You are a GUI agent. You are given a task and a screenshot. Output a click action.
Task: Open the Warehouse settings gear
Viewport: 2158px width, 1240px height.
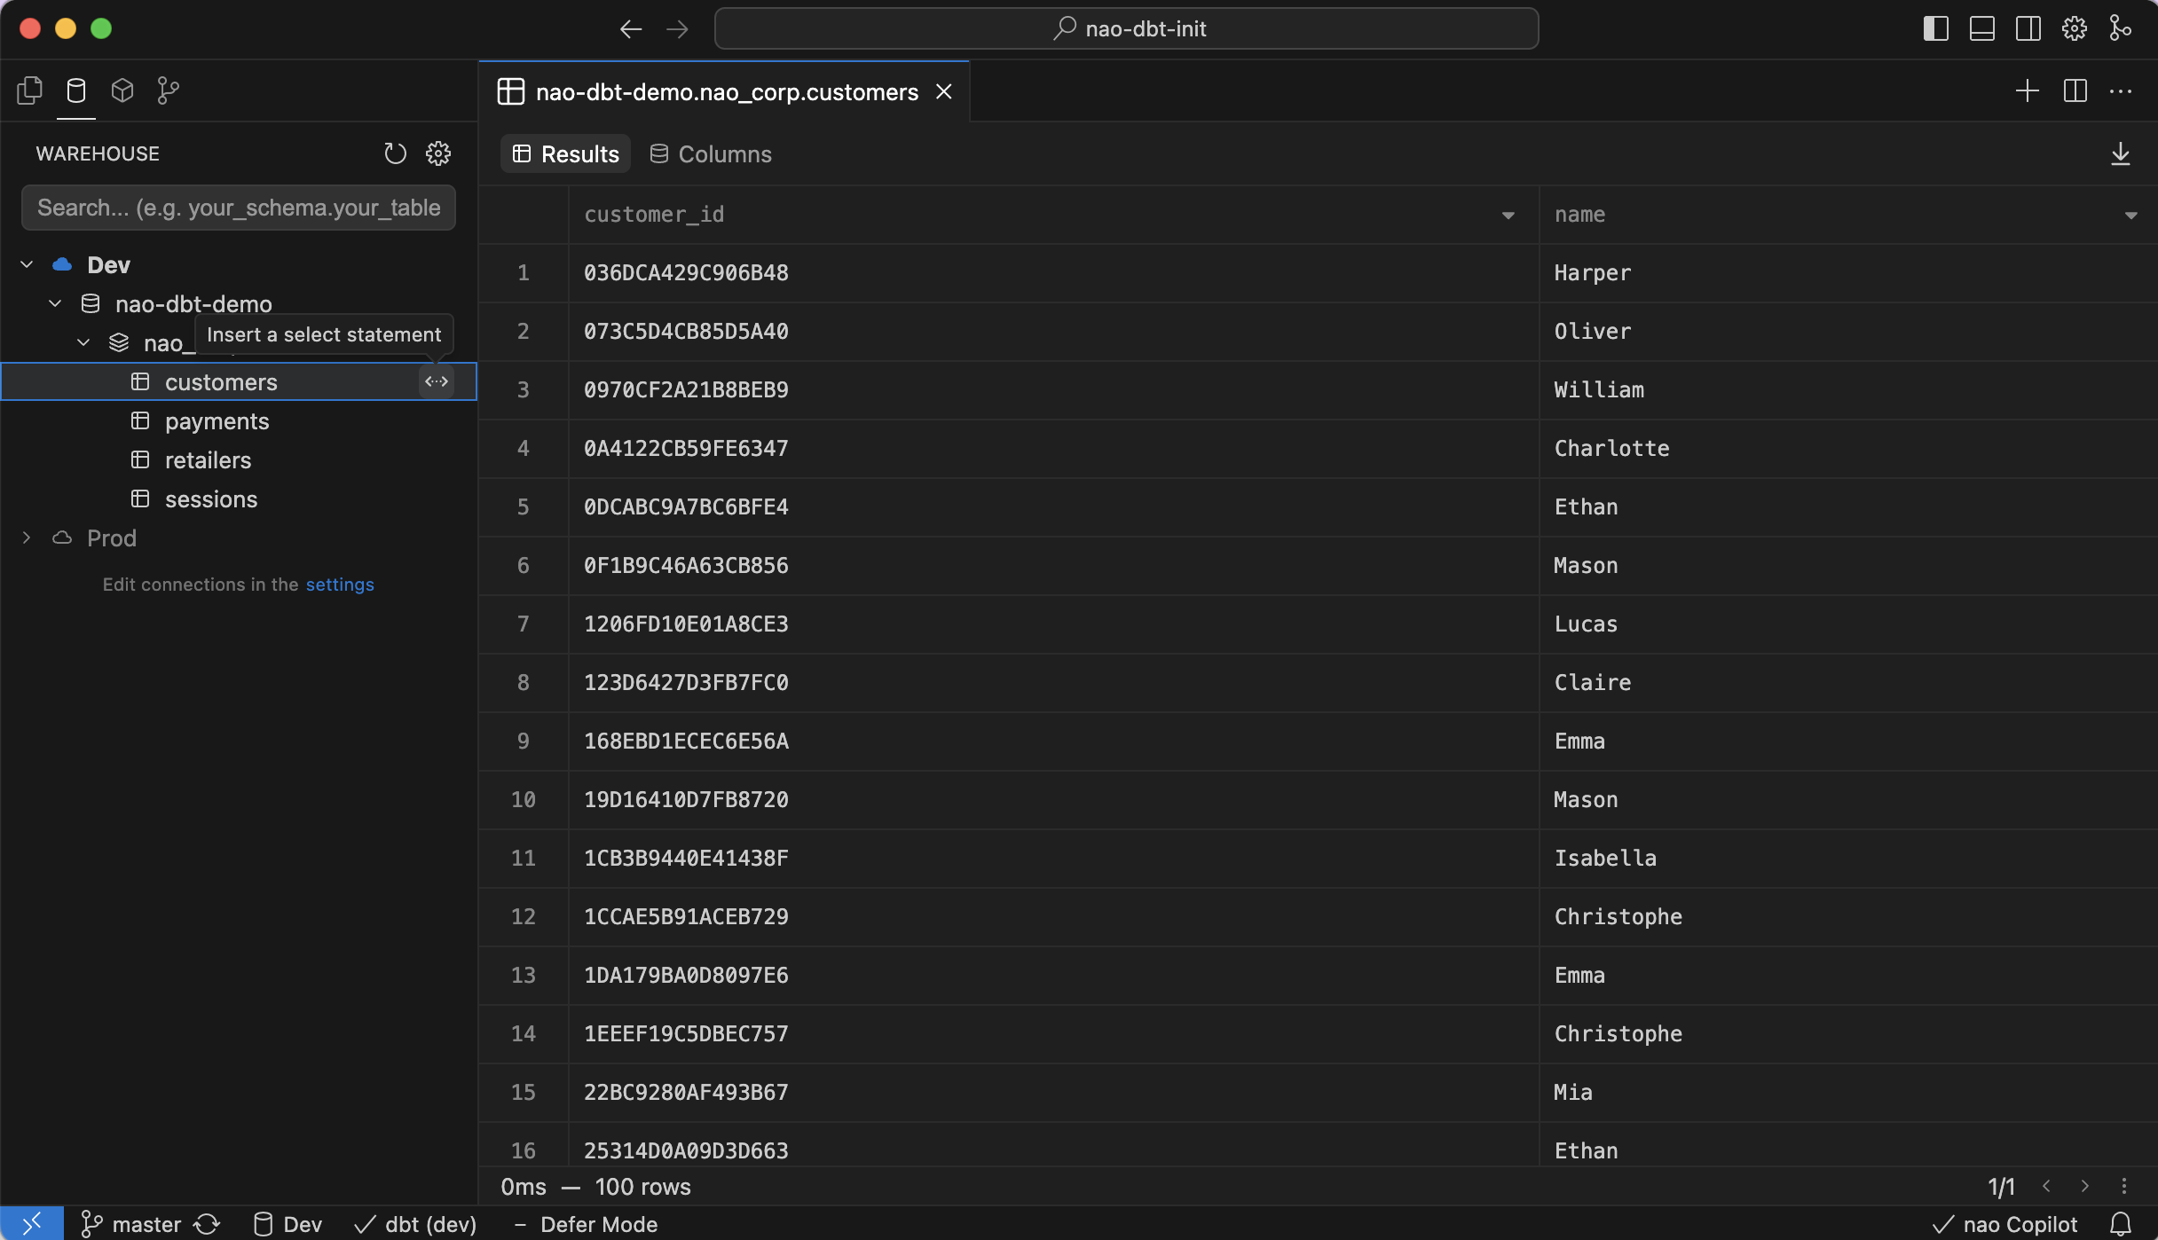pyautogui.click(x=439, y=153)
